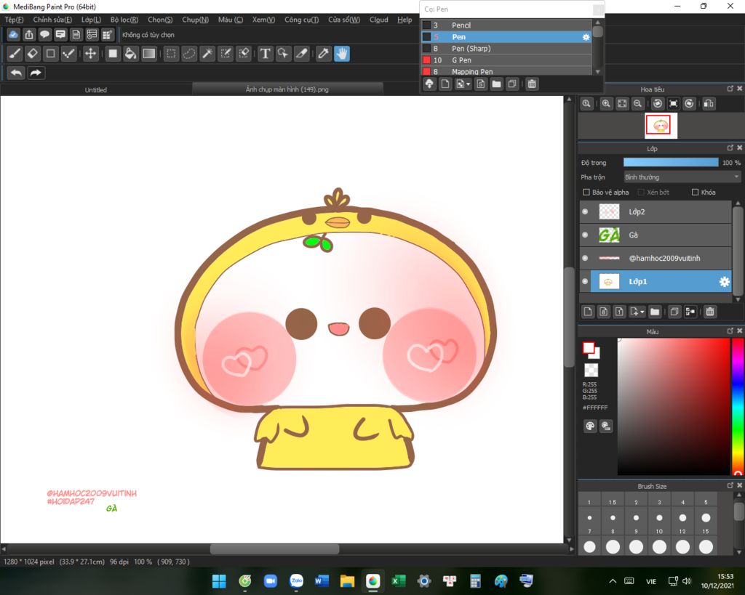Viewport: 745px width, 595px height.
Task: Detach the Hoa tiêu navigator panel
Action: 730,89
